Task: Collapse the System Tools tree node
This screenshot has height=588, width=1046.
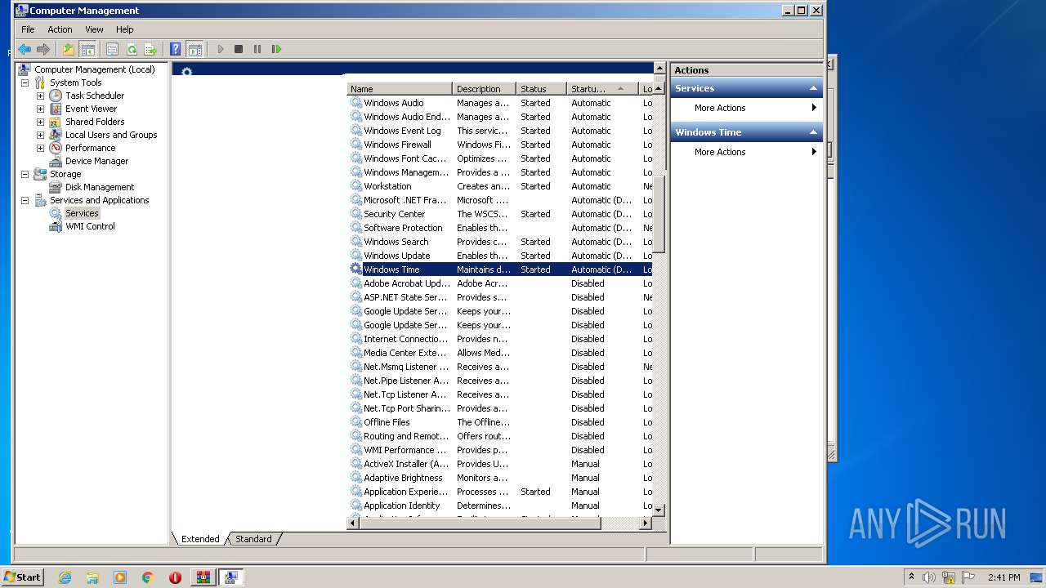Action: pos(25,82)
